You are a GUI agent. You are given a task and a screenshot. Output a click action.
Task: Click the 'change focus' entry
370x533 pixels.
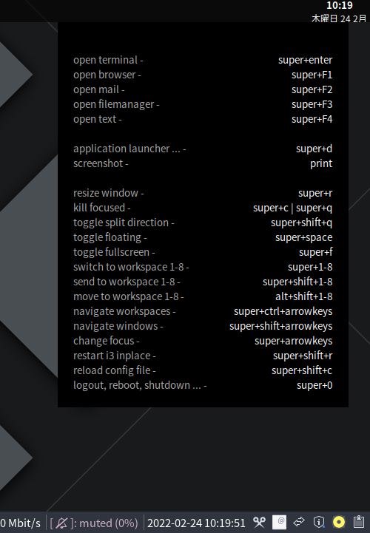click(x=107, y=341)
